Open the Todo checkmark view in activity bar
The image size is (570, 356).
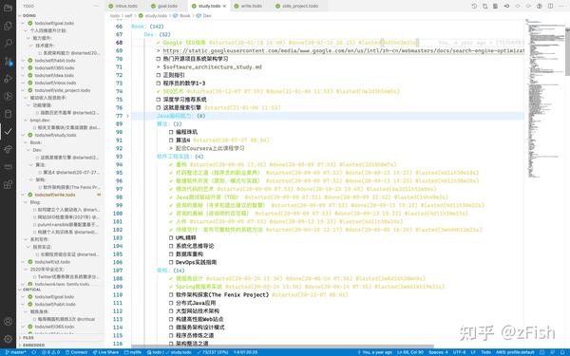coord(8,132)
